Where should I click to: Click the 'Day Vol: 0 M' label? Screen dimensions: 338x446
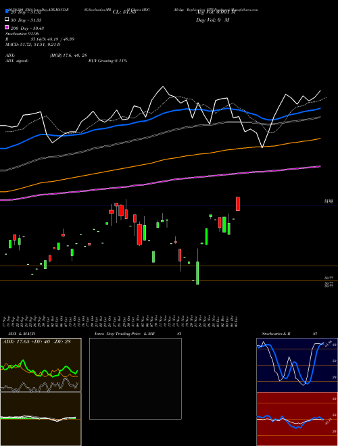pyautogui.click(x=212, y=20)
